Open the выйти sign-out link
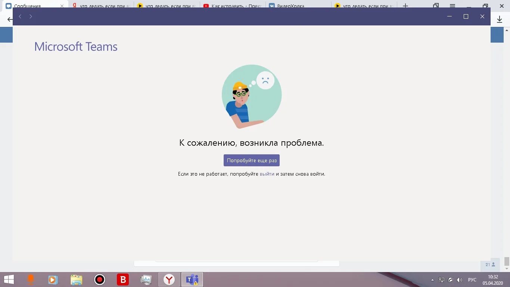The image size is (510, 287). (x=267, y=174)
